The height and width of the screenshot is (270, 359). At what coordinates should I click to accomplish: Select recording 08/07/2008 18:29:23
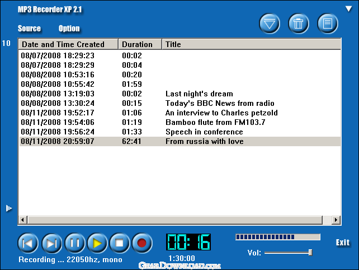[x=179, y=56]
